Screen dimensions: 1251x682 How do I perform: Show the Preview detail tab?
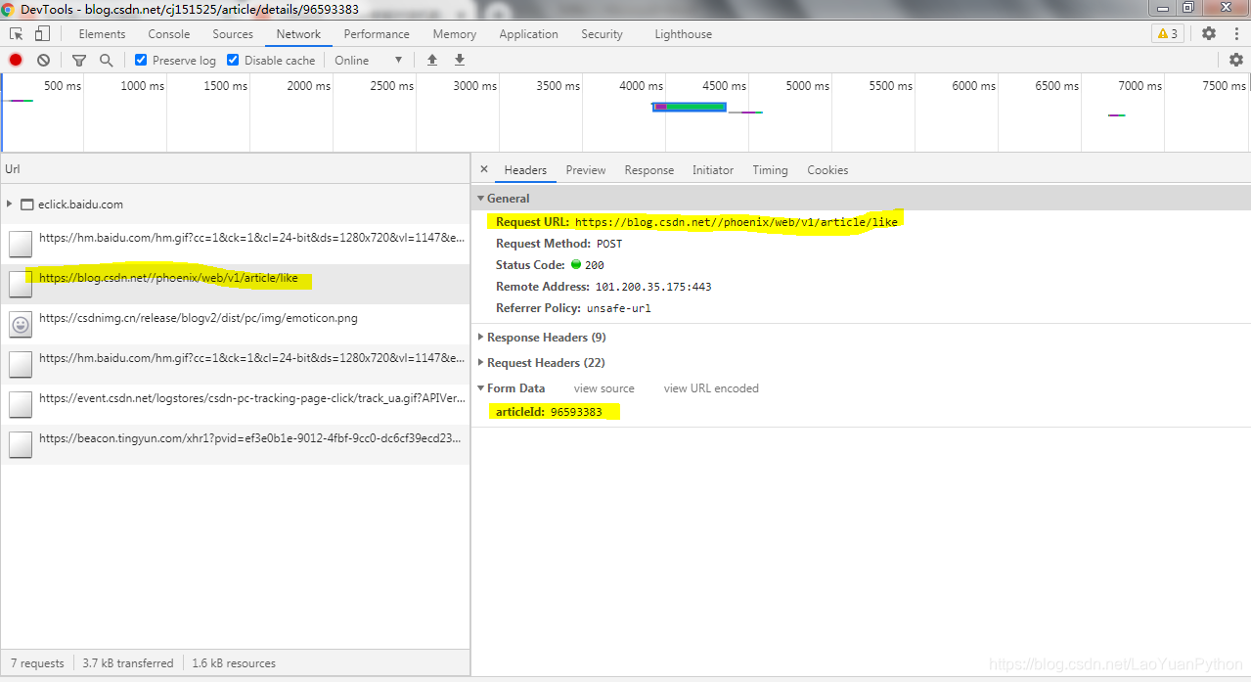(x=586, y=169)
